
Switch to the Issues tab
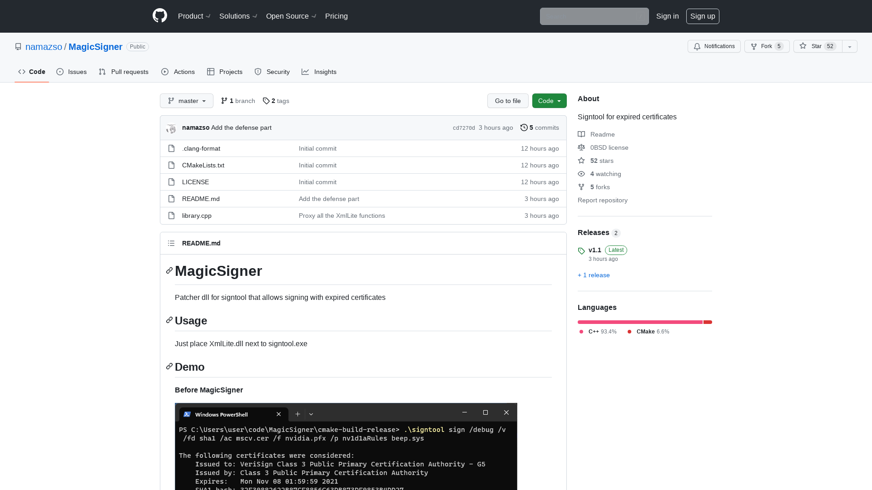click(x=72, y=72)
